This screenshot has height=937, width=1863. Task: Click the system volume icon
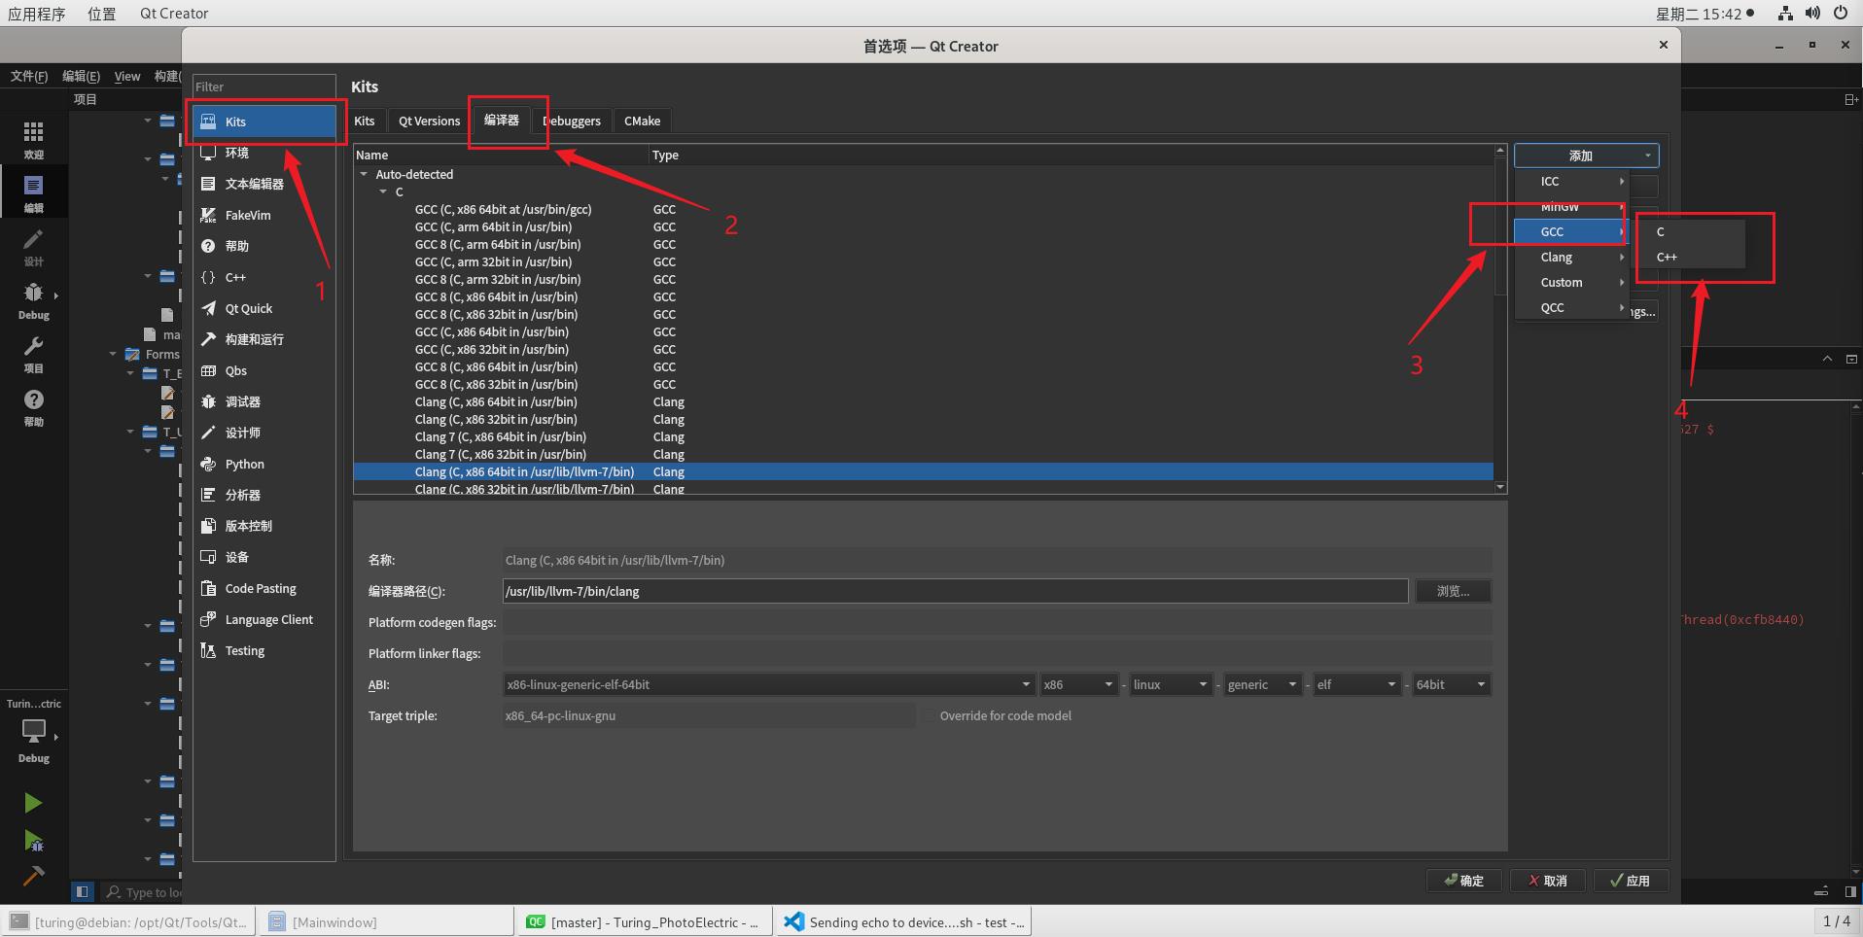1812,14
